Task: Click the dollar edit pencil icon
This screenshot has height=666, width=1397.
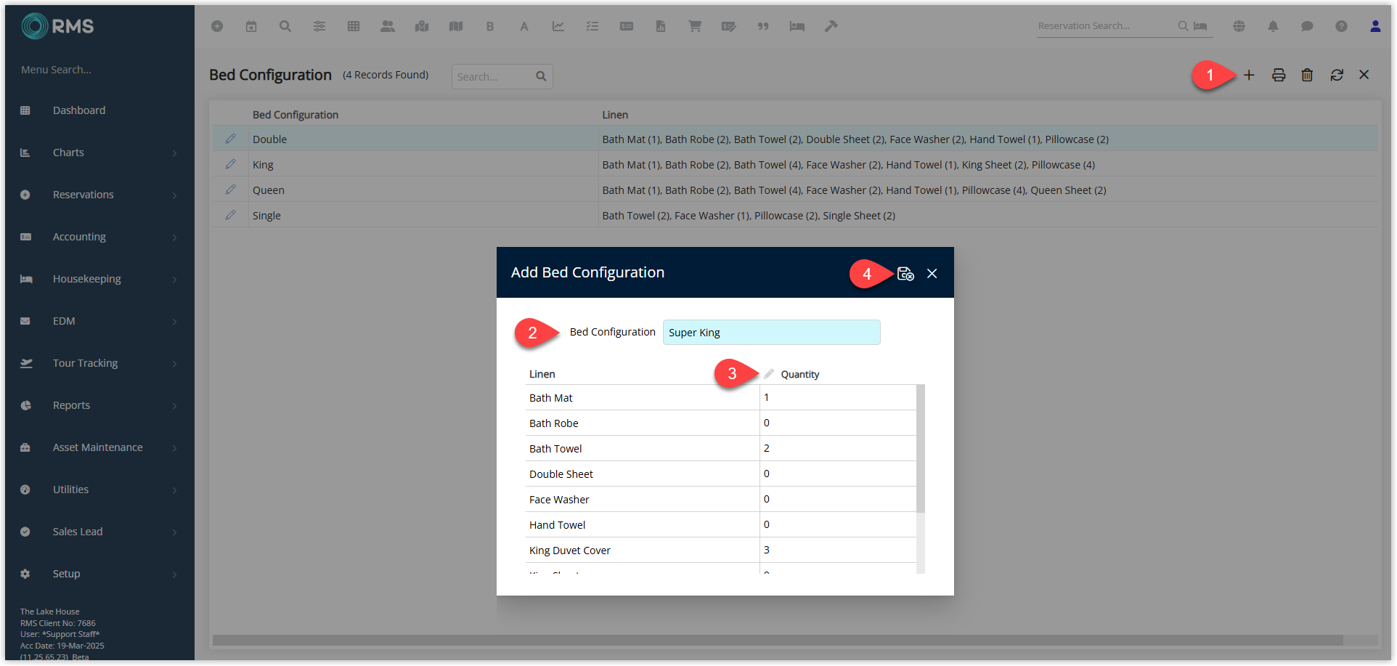Action: 729,26
